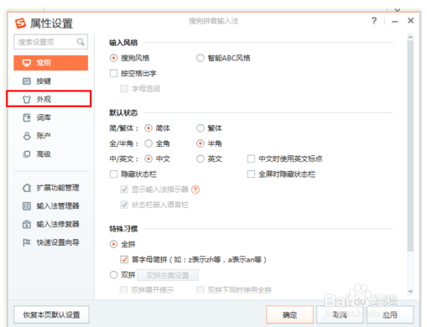Viewport: 427px width, 327px height.
Task: Click the keyboard icon beside 按键
Action: [27, 81]
